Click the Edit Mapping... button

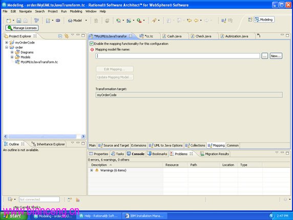[115, 69]
